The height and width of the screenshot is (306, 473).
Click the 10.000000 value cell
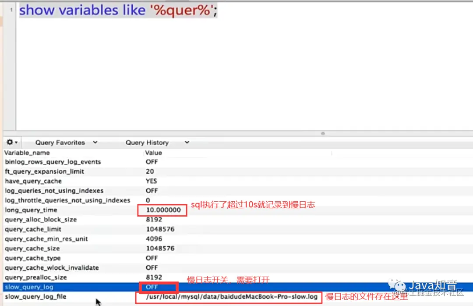163,210
